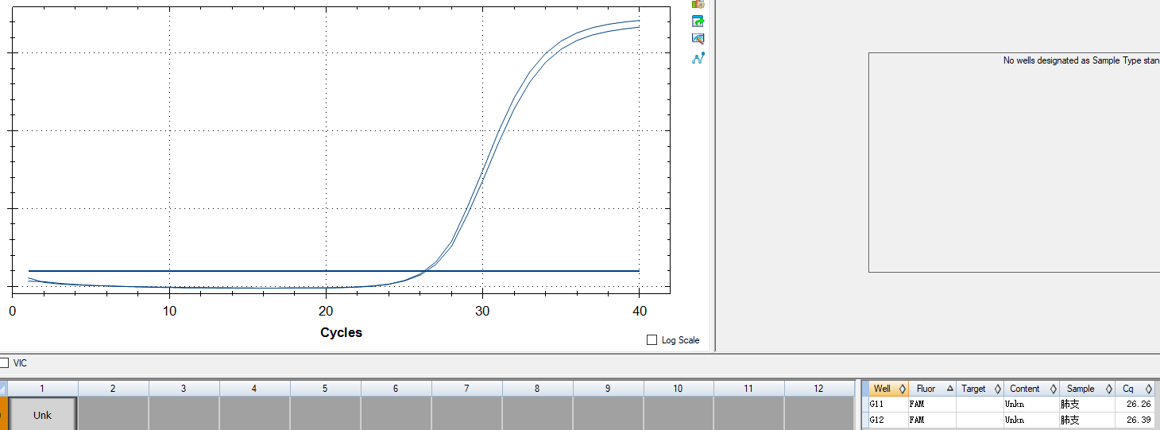Sort table by Target column header
The width and height of the screenshot is (1160, 430).
point(980,389)
